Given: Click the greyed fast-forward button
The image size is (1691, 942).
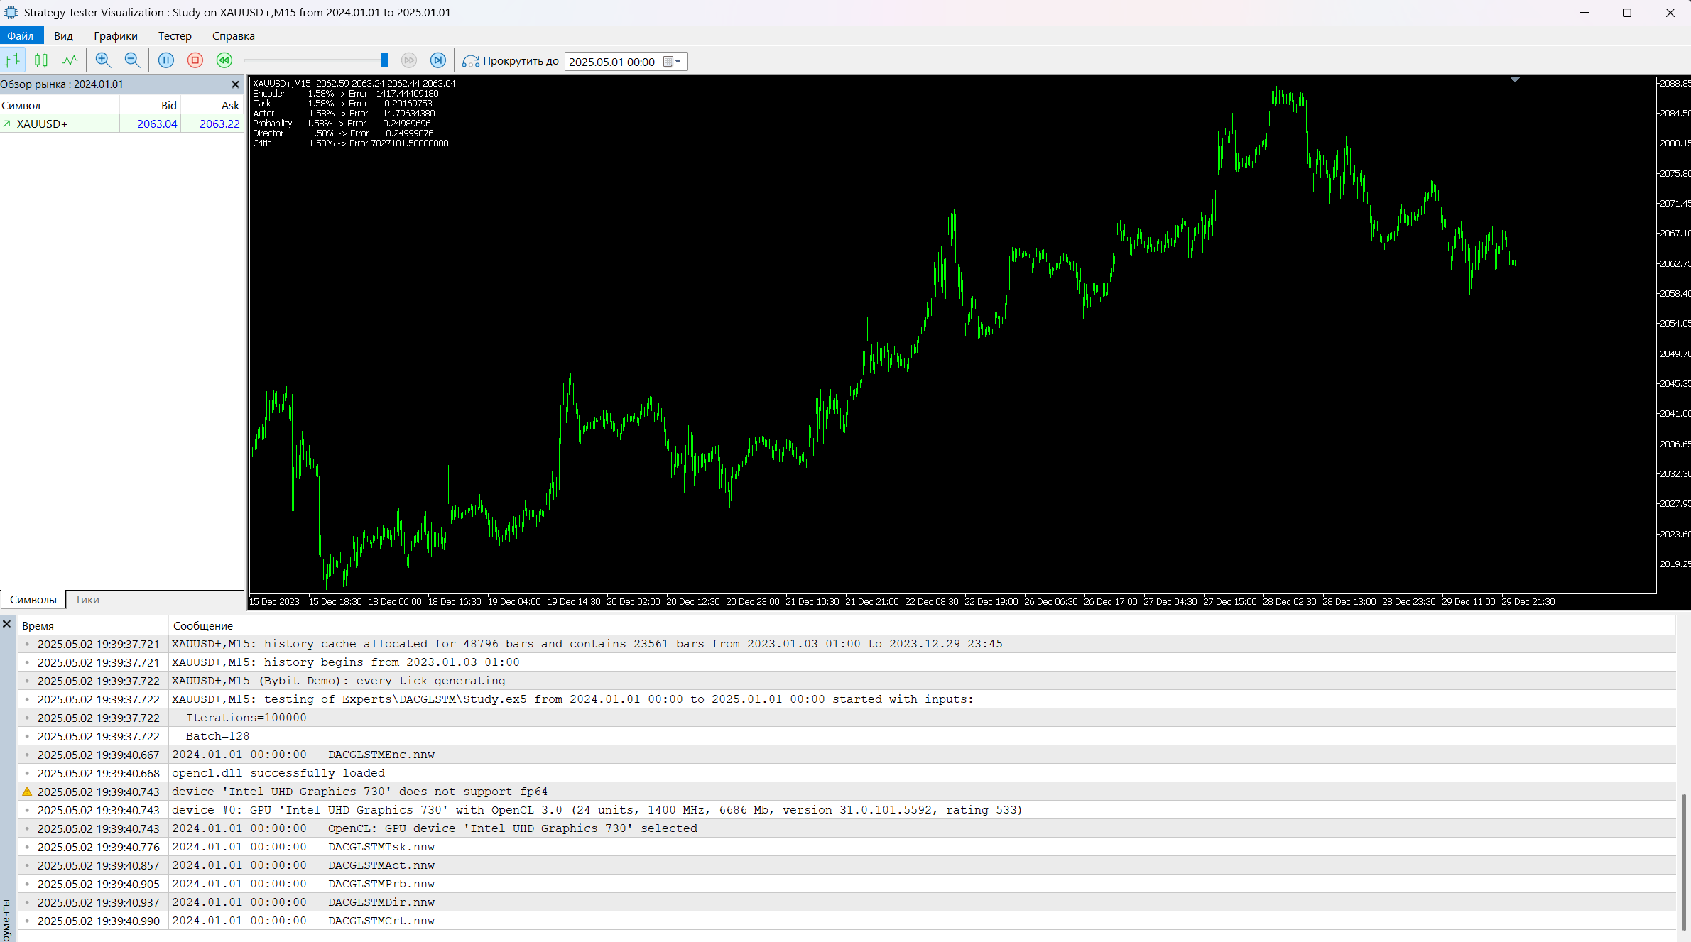Looking at the screenshot, I should [409, 60].
